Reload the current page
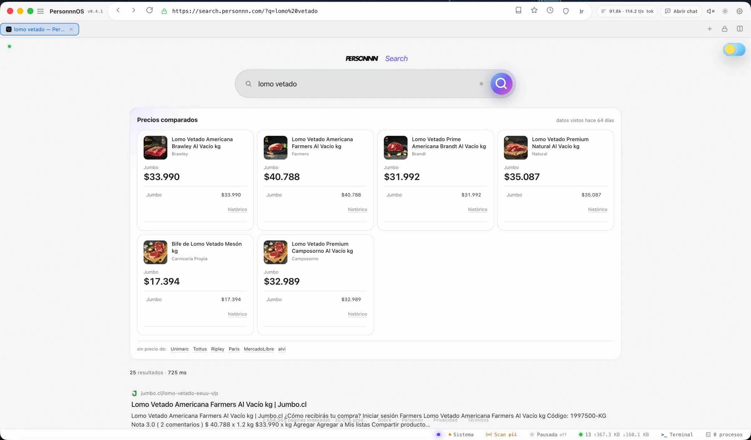 (x=150, y=11)
